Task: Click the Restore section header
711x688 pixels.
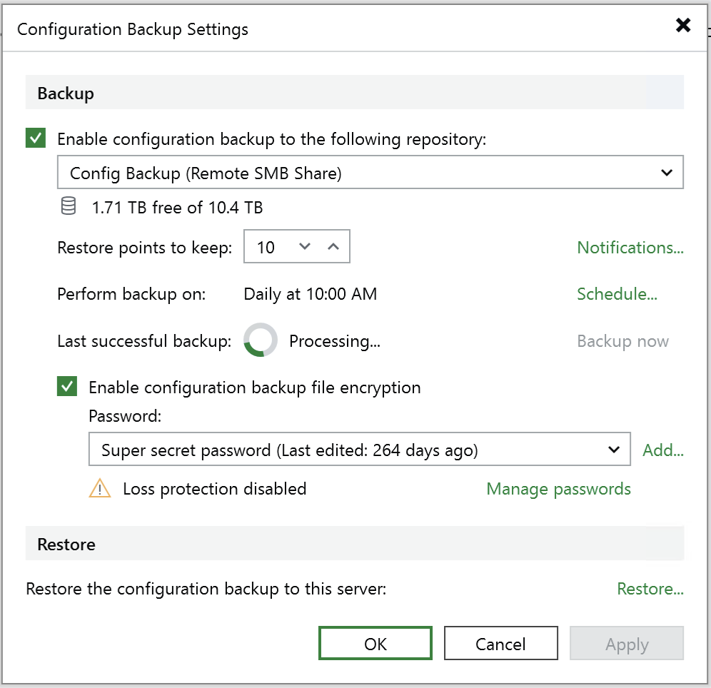Action: point(355,543)
